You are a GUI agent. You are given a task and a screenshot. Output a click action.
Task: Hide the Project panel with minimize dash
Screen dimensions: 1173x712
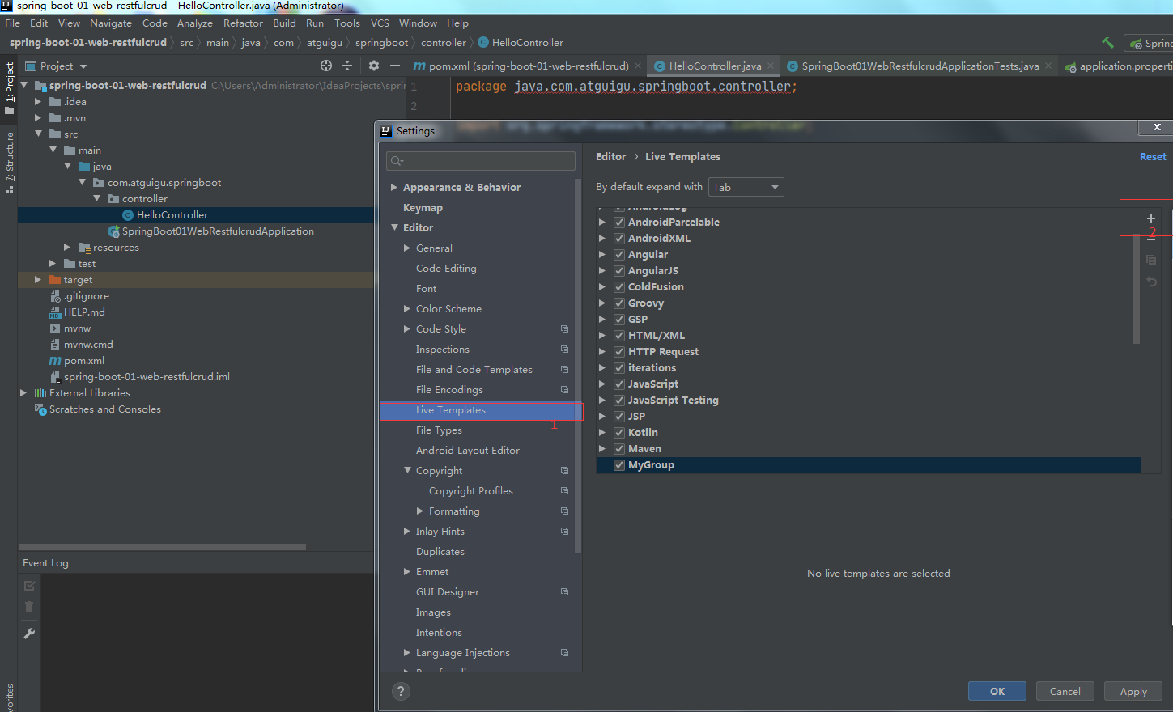click(395, 66)
